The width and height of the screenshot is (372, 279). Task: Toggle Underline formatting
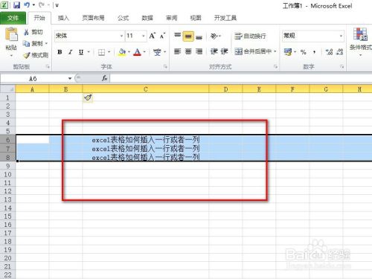coord(81,52)
